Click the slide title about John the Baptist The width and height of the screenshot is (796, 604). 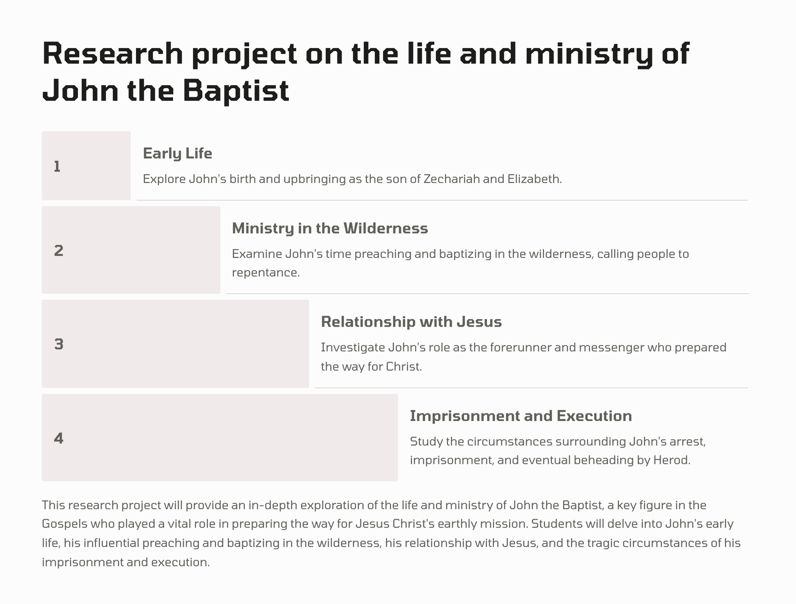(365, 72)
